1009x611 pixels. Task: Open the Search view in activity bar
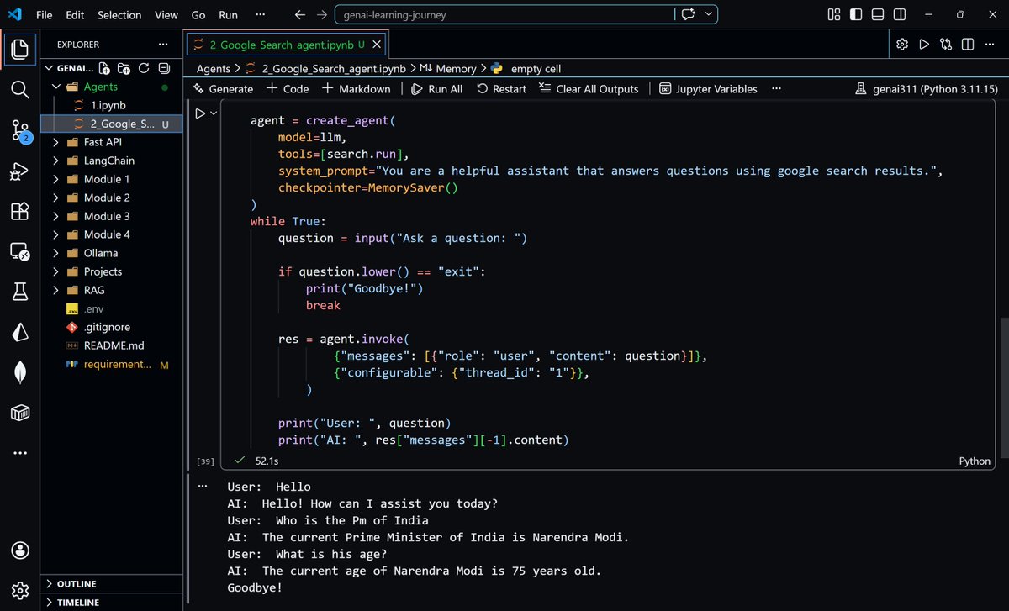tap(20, 88)
